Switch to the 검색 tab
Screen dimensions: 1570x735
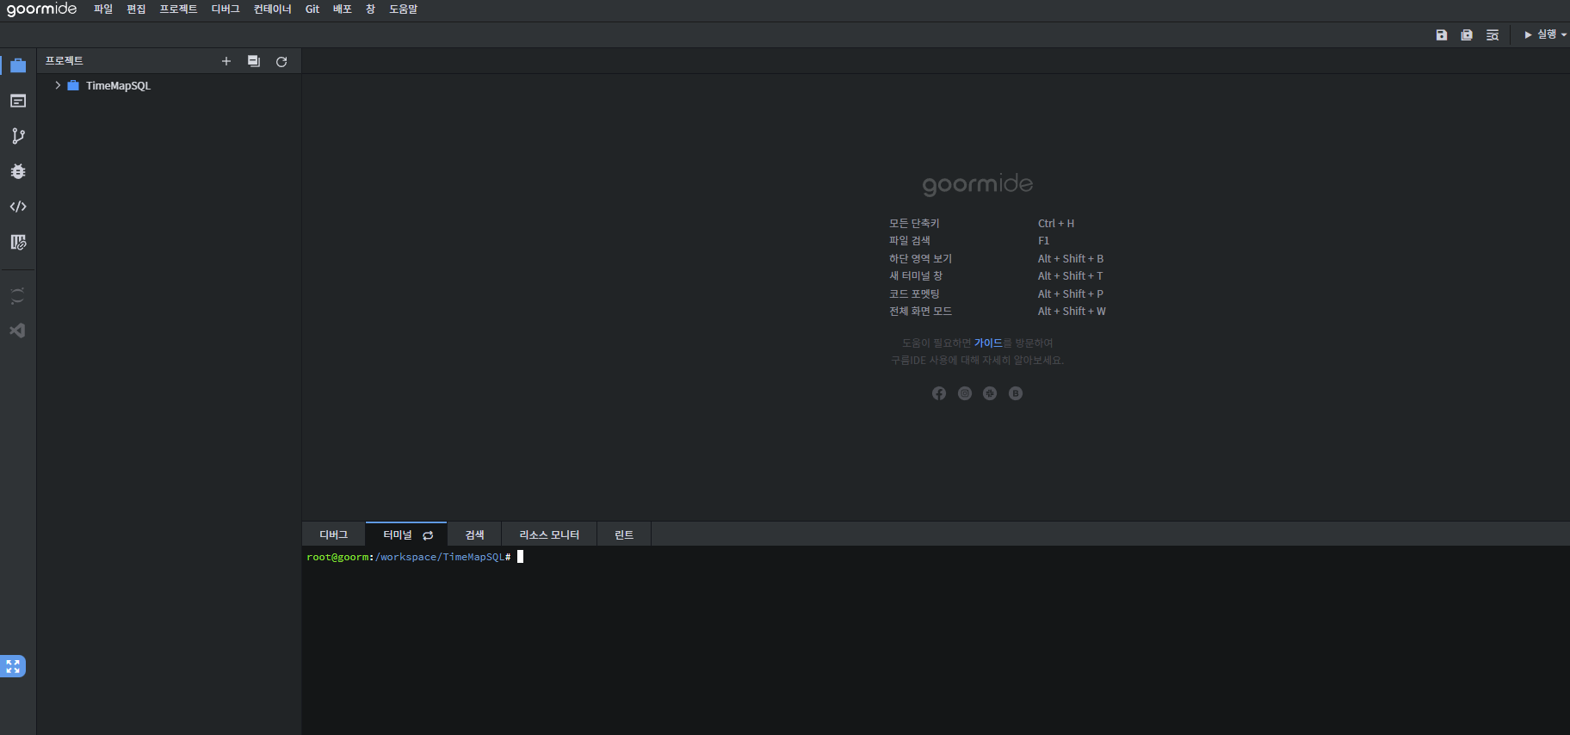click(x=475, y=534)
